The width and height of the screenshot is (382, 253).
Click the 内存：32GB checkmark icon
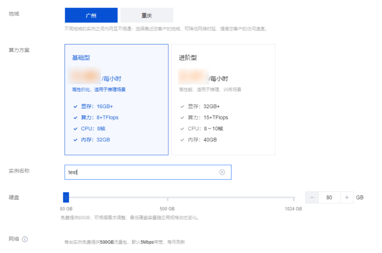click(75, 140)
